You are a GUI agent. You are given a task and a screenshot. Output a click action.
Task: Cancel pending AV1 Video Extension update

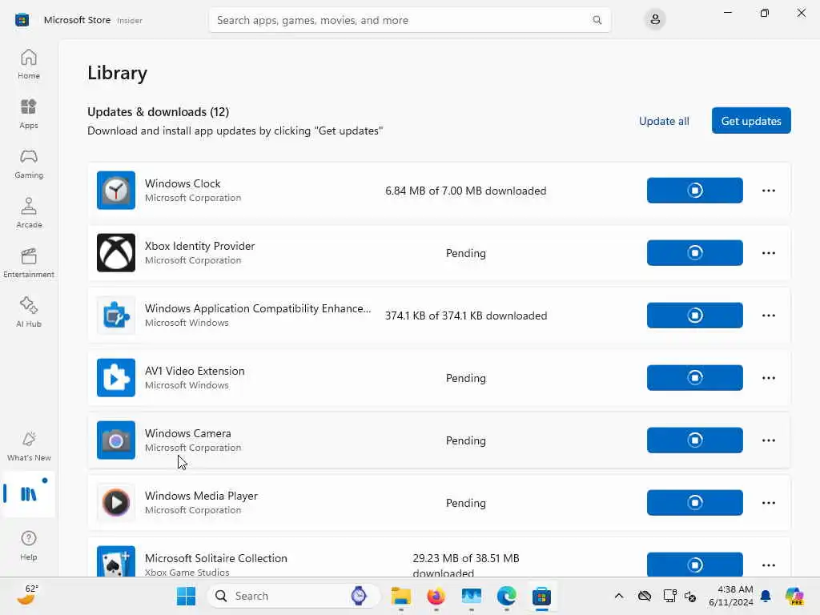click(x=694, y=378)
